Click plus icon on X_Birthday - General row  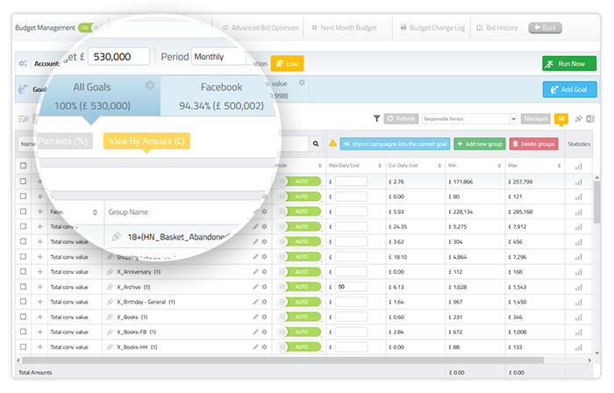point(39,302)
